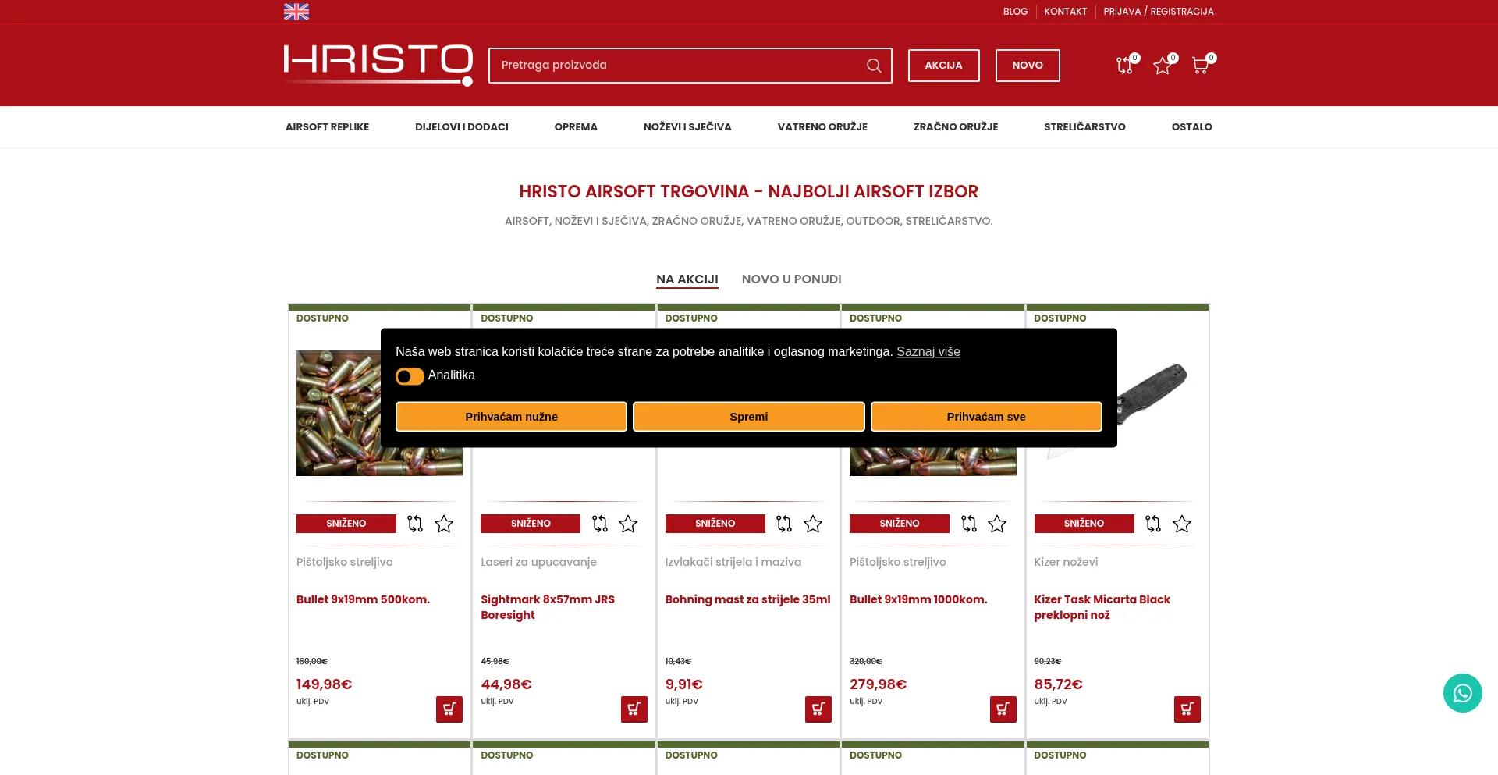Select the NA AKCIJI tab

click(687, 279)
